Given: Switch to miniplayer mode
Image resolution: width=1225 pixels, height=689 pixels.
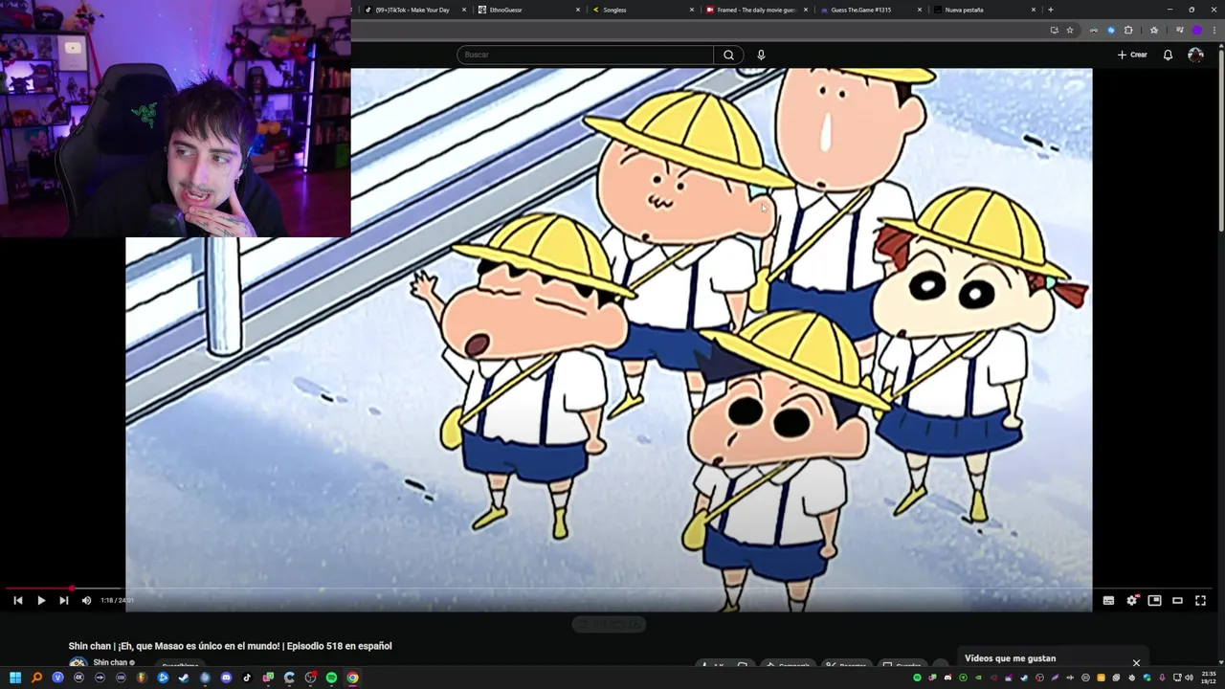Looking at the screenshot, I should [x=1154, y=600].
